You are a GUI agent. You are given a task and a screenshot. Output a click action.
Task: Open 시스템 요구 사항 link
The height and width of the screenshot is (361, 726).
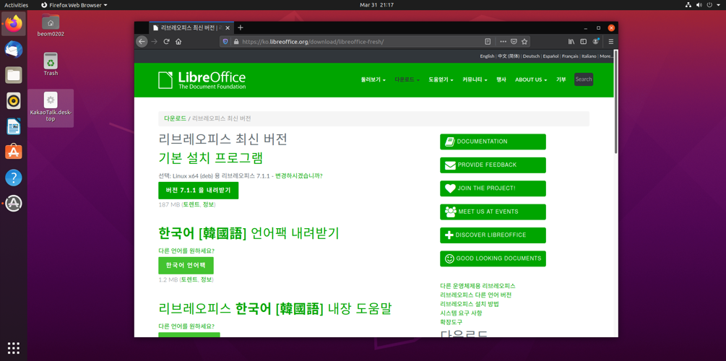461,313
